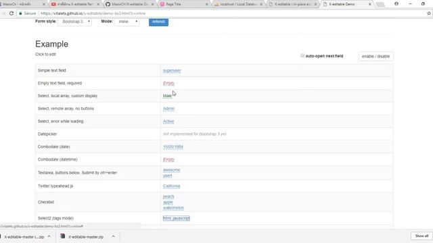Bookmark this page with the star icon
433x243 pixels.
click(429, 13)
